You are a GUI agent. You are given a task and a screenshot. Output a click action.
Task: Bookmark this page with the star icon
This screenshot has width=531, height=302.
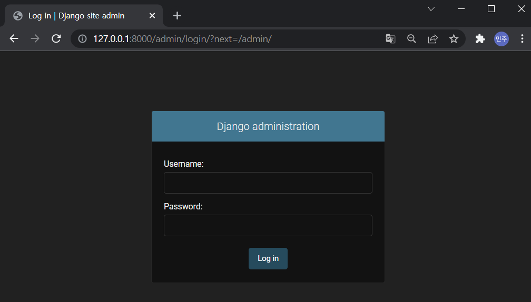pos(454,39)
